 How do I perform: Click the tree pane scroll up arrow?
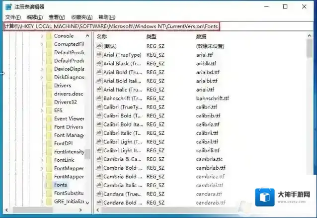click(87, 36)
